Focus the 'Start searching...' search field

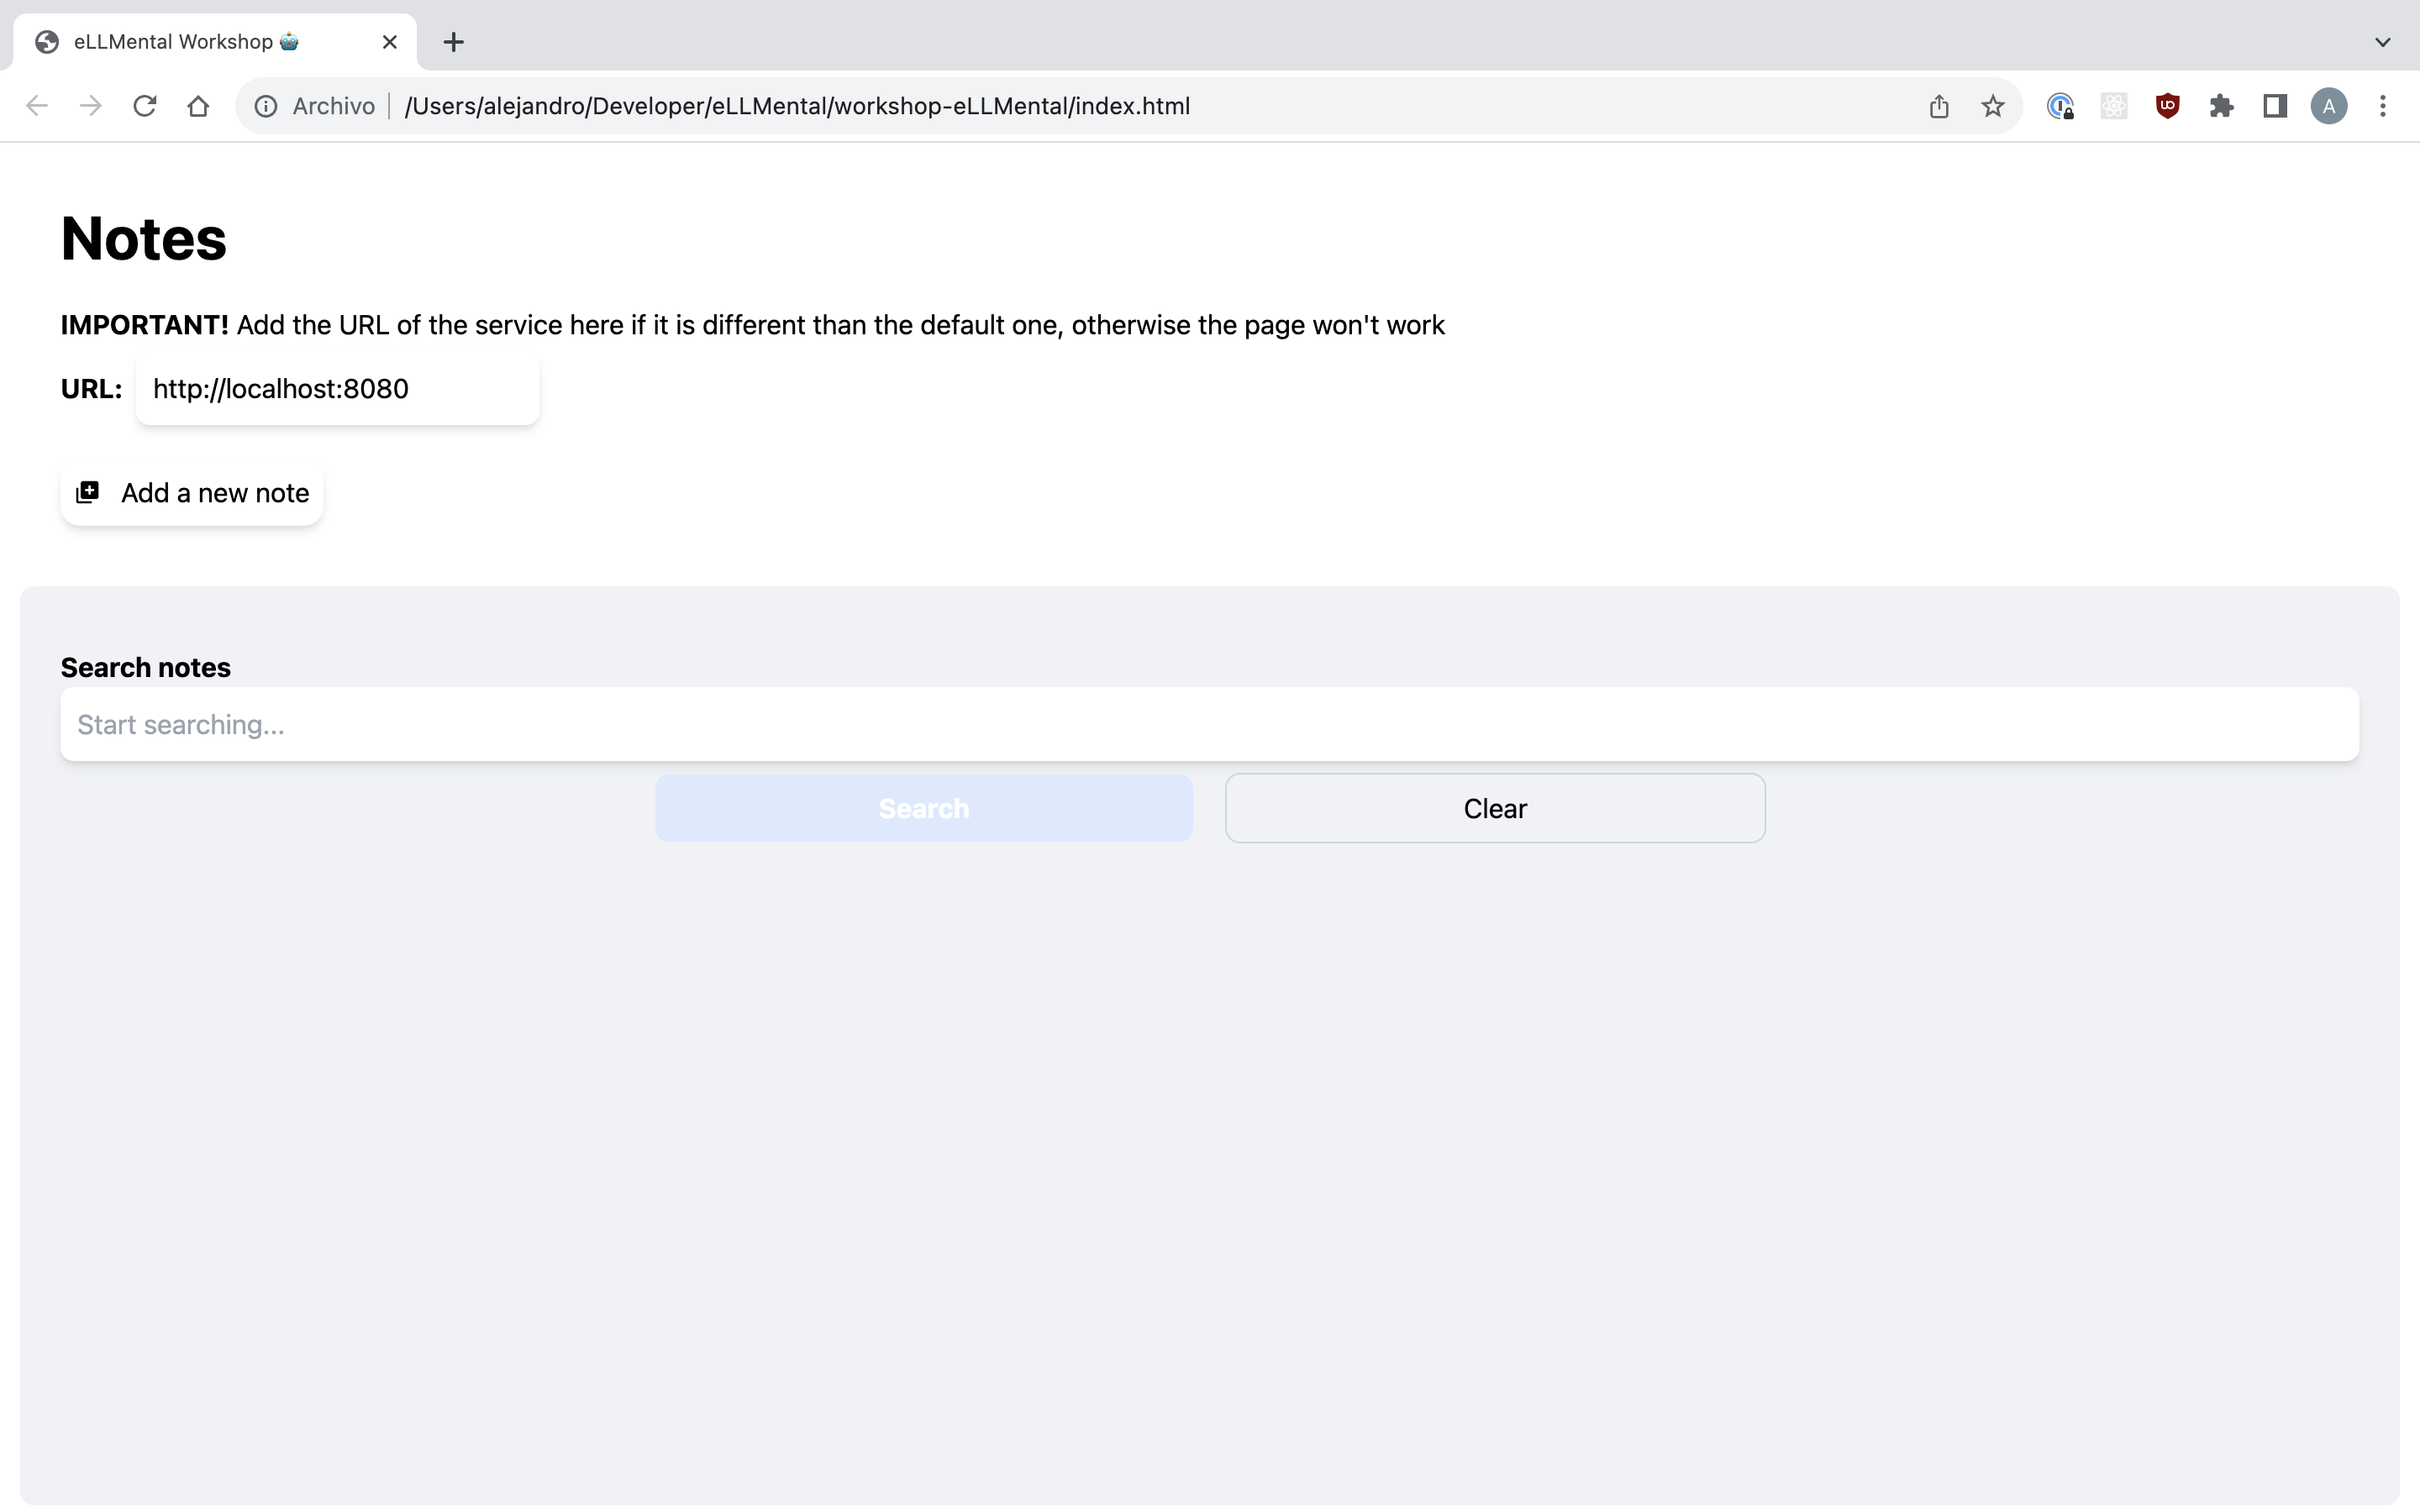tap(1208, 724)
